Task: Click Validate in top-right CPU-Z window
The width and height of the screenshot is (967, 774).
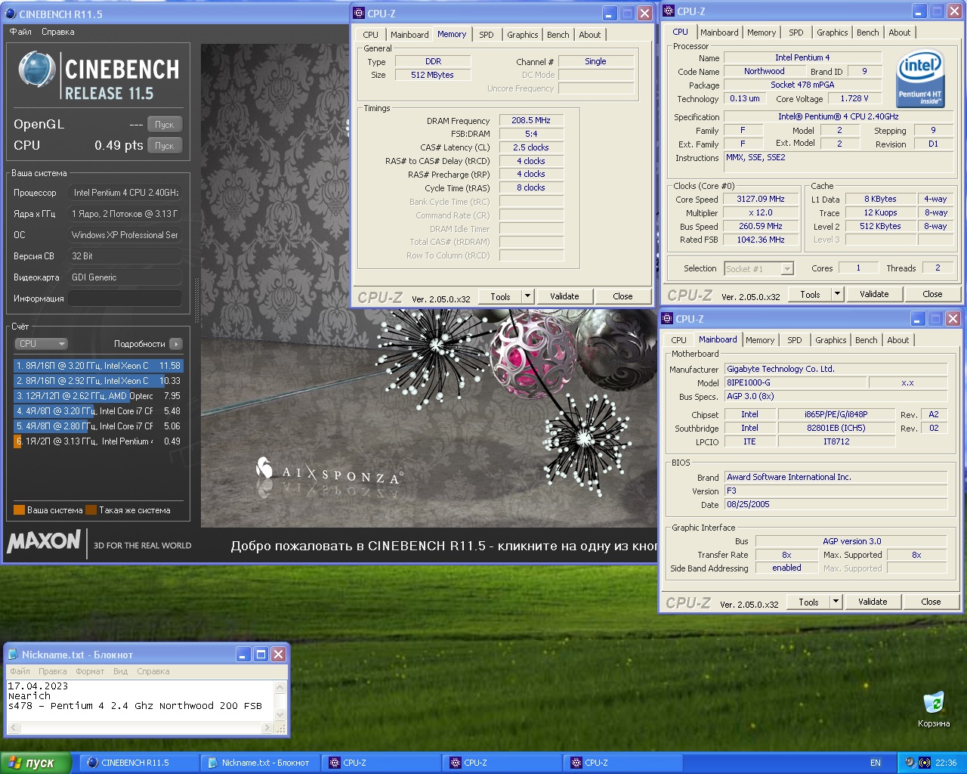Action: pyautogui.click(x=874, y=294)
